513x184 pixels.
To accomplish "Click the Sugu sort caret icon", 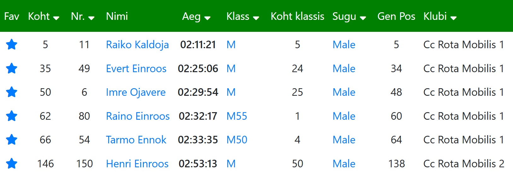I will pyautogui.click(x=363, y=18).
